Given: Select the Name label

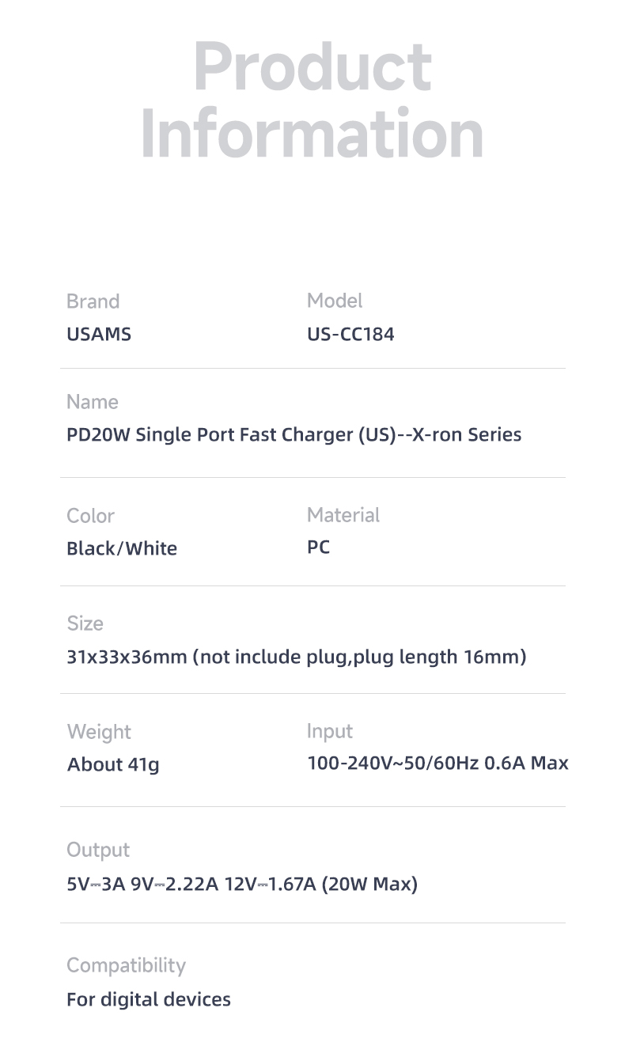Looking at the screenshot, I should [93, 402].
